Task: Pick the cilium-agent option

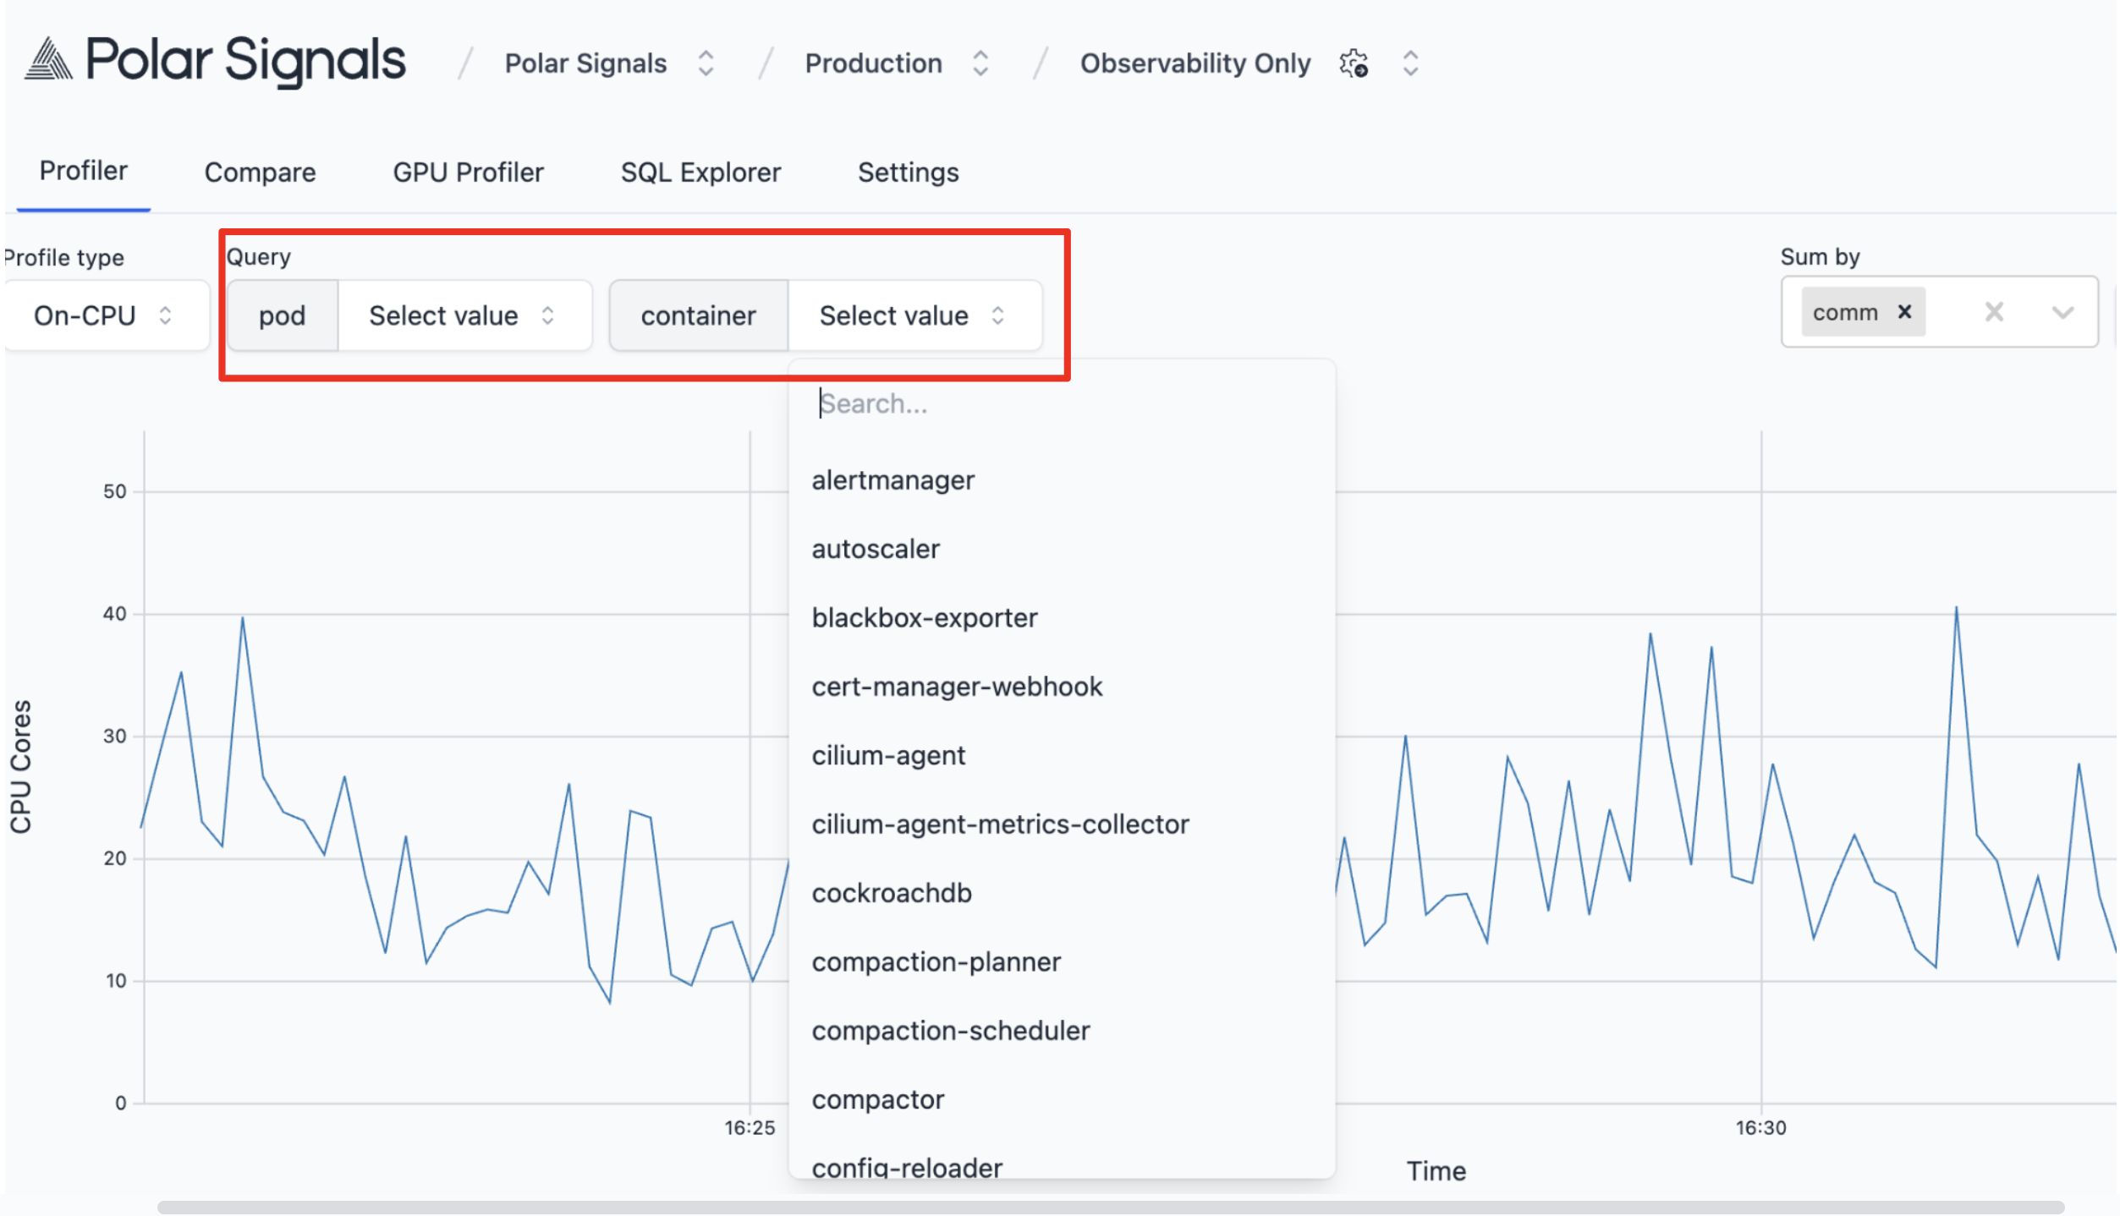Action: (x=1062, y=755)
